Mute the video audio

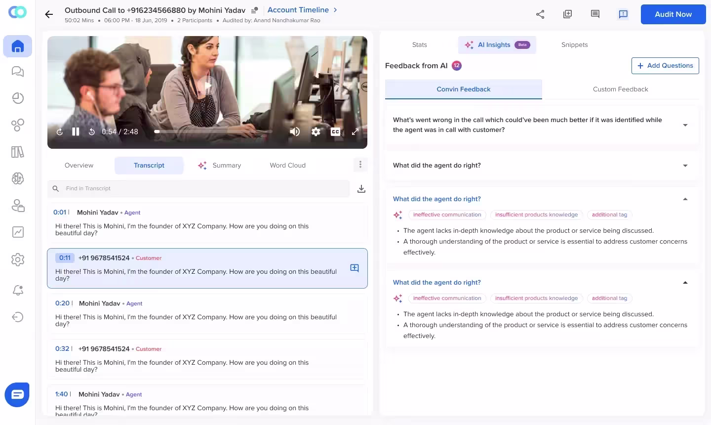coord(295,131)
